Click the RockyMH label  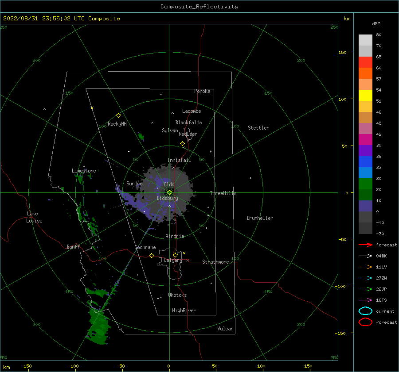coord(117,124)
